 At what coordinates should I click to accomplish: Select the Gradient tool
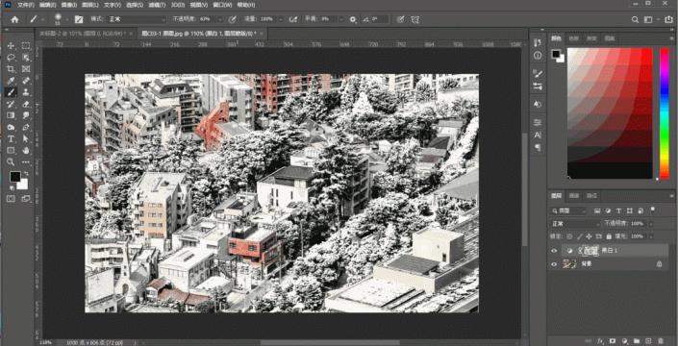pos(12,115)
